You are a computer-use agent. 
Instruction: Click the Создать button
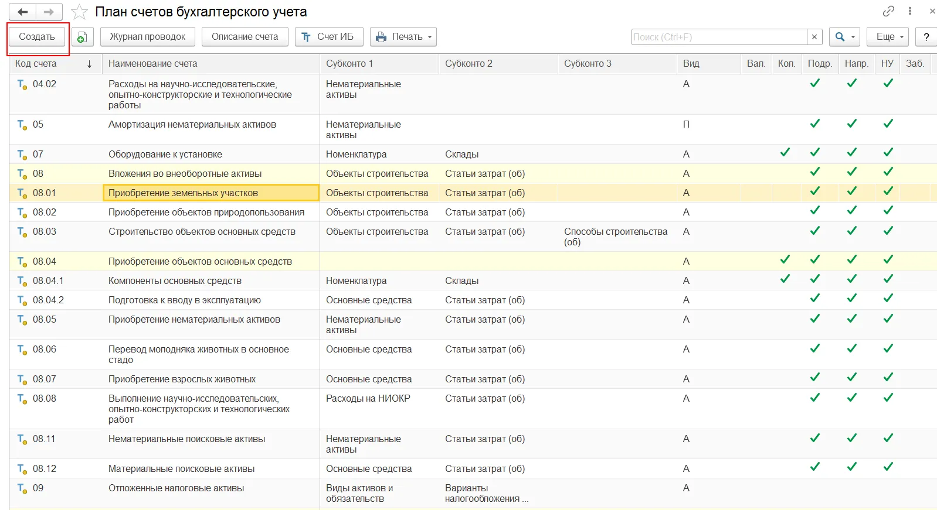[37, 37]
